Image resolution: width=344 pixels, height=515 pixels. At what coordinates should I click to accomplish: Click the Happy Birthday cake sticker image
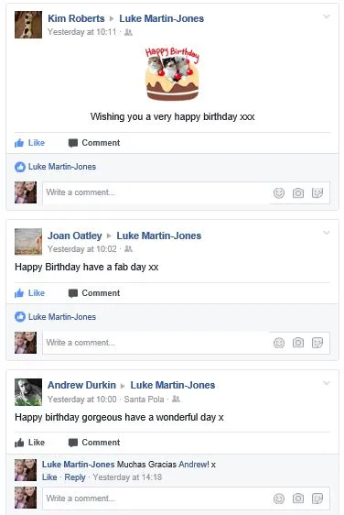[172, 74]
